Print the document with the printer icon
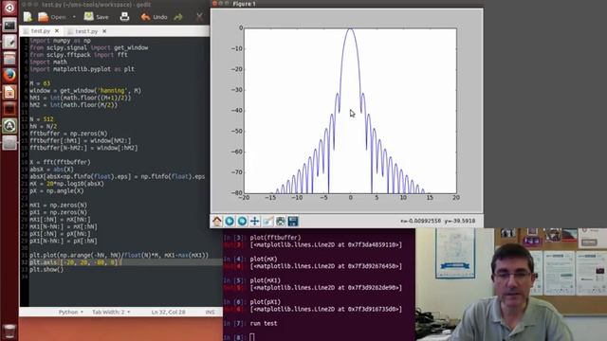 [x=124, y=17]
